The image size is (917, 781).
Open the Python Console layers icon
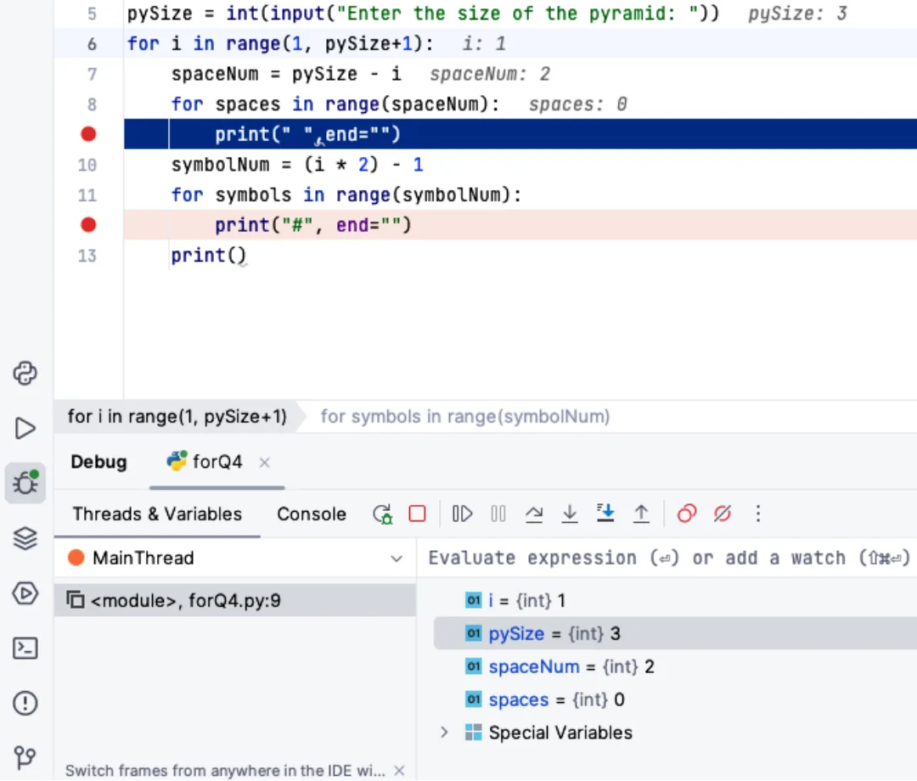coord(25,538)
